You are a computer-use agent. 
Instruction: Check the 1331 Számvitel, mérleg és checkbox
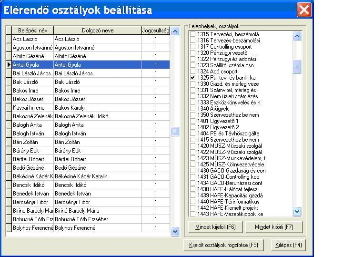(192, 90)
